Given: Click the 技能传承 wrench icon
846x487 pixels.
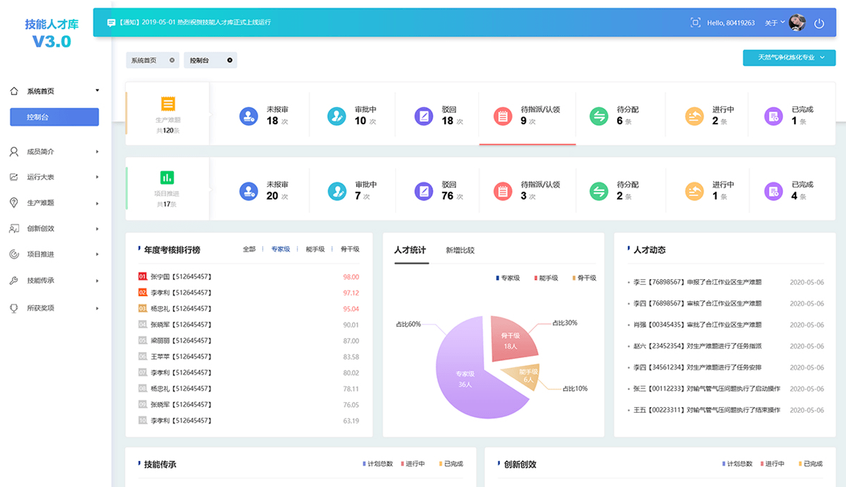Looking at the screenshot, I should click(x=14, y=280).
